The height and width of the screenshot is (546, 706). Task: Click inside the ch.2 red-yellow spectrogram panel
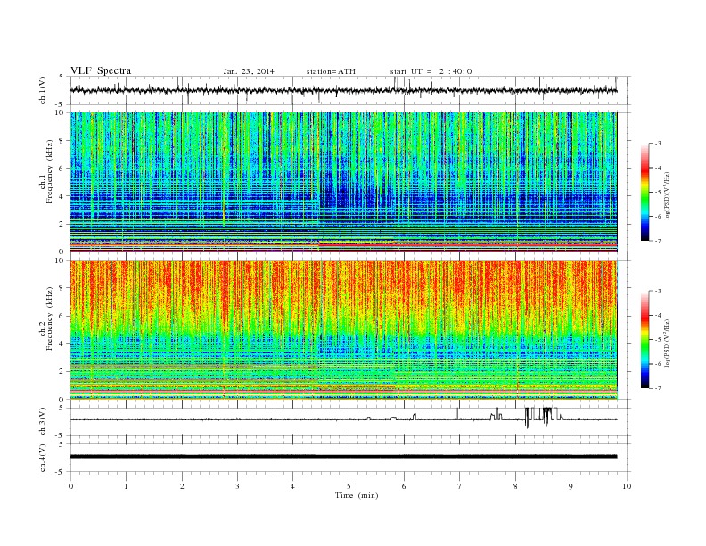[343, 329]
